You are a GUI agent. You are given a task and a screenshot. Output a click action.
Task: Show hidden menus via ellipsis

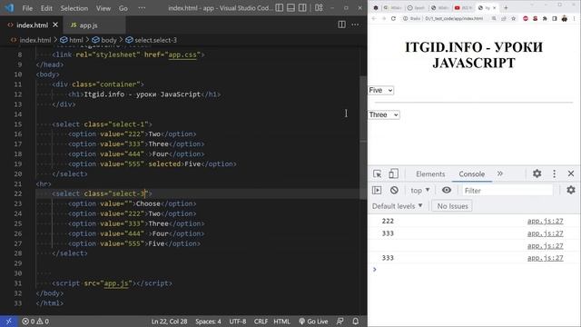coord(142,8)
